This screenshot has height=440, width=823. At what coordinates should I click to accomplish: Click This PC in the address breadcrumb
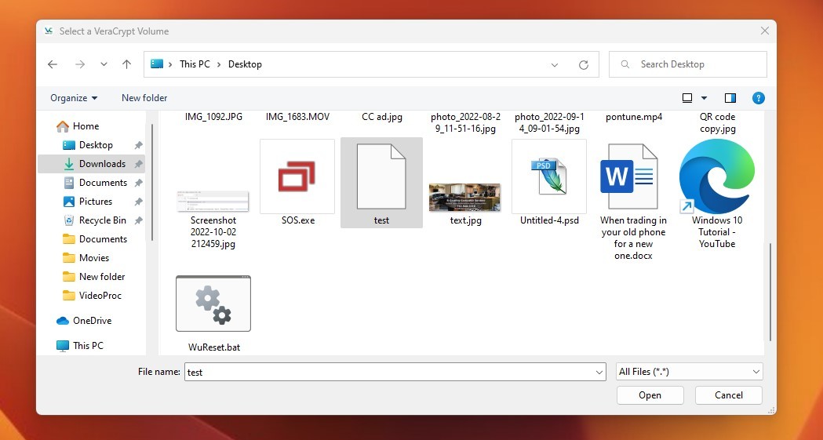pyautogui.click(x=195, y=64)
